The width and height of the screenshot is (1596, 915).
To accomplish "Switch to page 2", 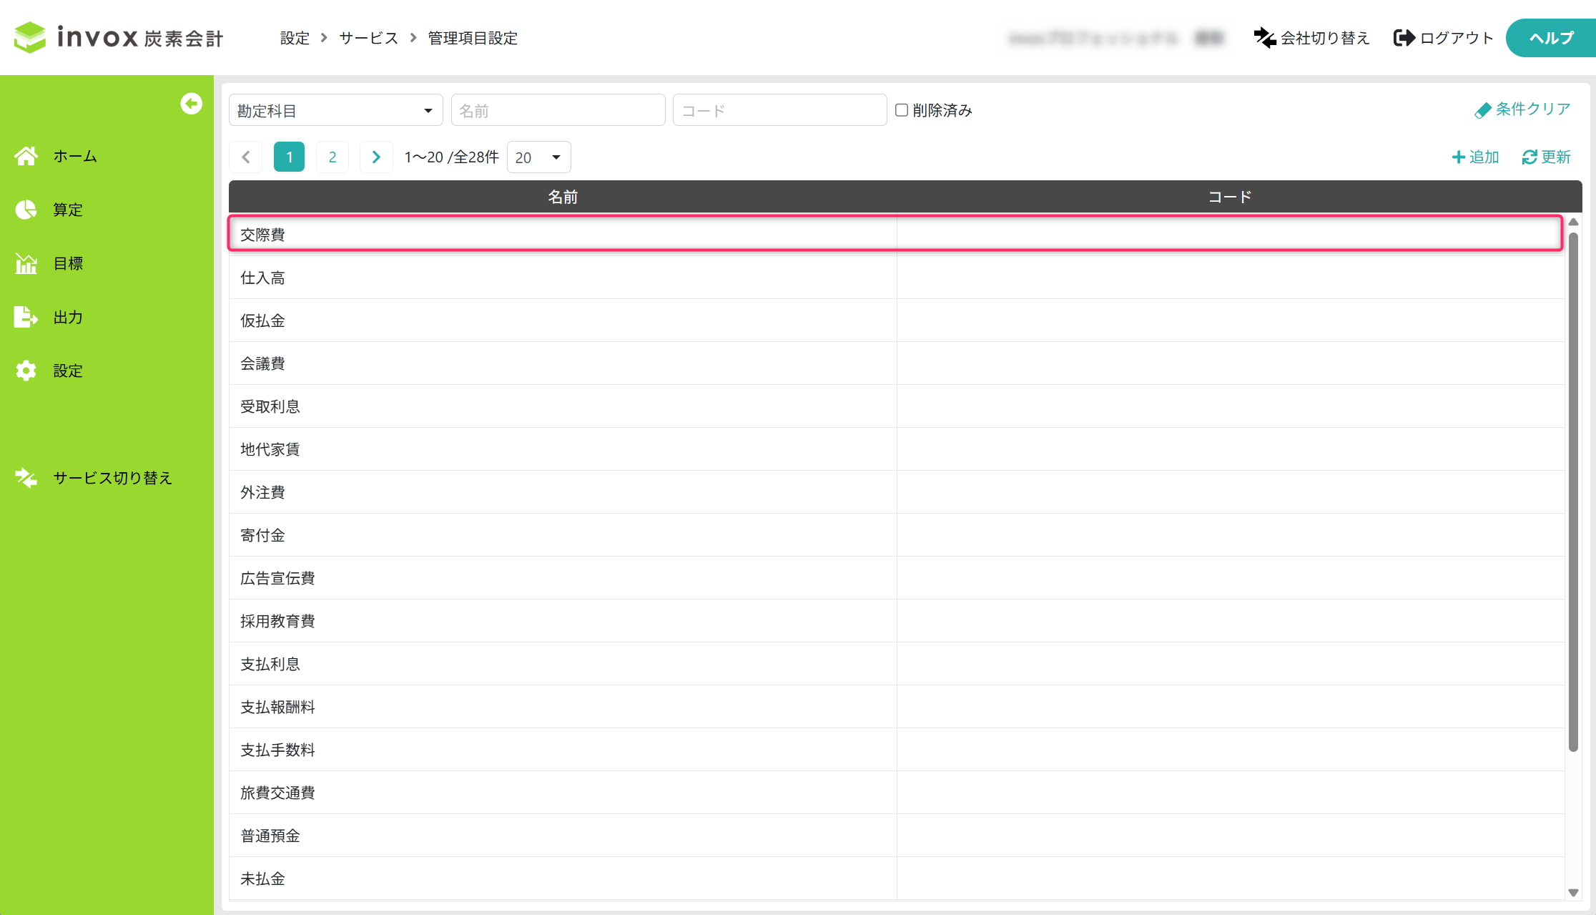I will click(x=332, y=157).
